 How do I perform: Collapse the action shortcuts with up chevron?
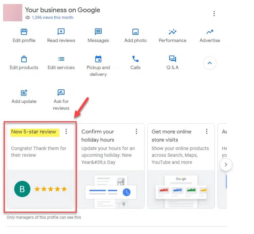click(210, 63)
